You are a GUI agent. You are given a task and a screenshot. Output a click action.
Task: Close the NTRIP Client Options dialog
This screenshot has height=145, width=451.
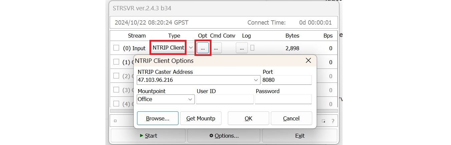(308, 61)
